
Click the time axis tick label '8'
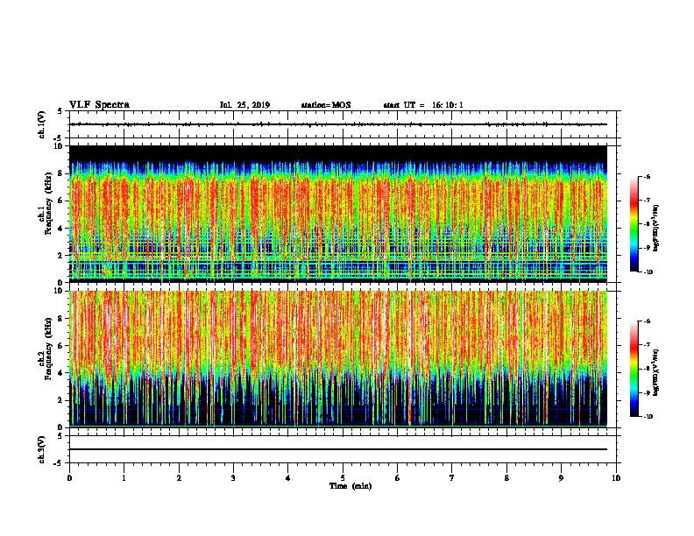click(506, 478)
